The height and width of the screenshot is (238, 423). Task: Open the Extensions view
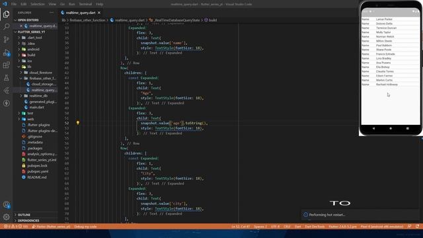pyautogui.click(x=6, y=65)
